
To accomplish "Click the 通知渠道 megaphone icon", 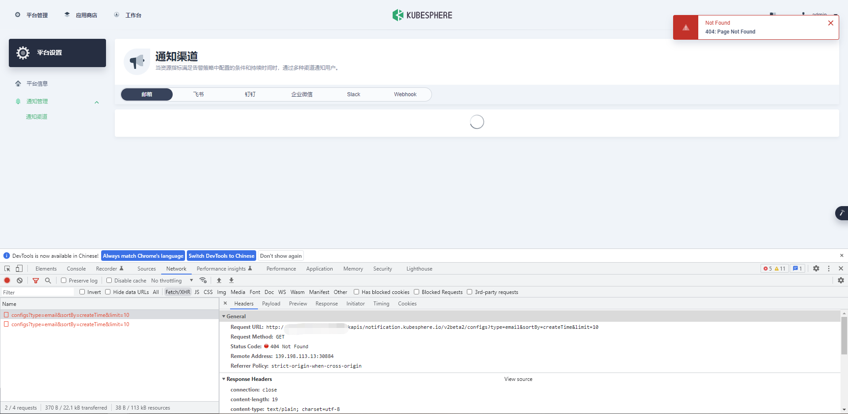I will (x=136, y=61).
